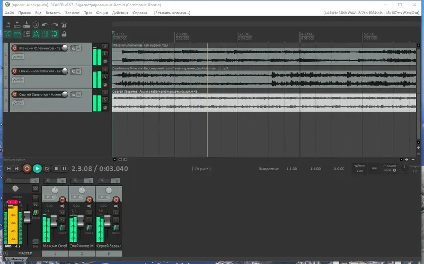The width and height of the screenshot is (424, 264).
Task: Open the trim envelope dropdown on track 1
Action: click(18, 57)
